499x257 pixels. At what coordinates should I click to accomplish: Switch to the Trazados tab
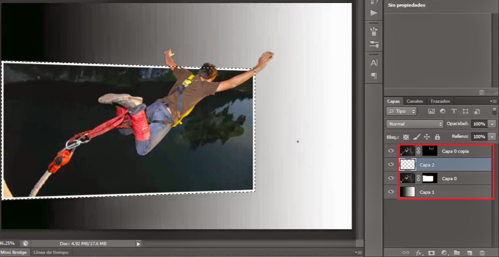point(440,101)
